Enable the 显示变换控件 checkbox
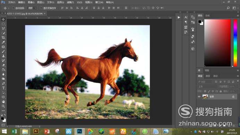 41,8
